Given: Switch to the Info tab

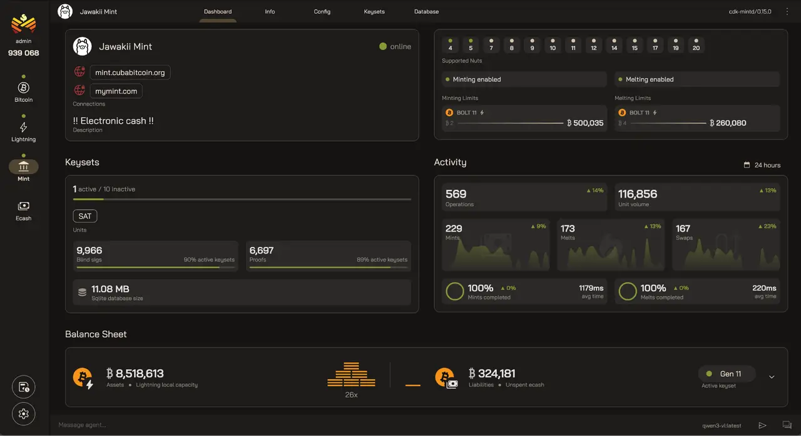Looking at the screenshot, I should point(270,11).
